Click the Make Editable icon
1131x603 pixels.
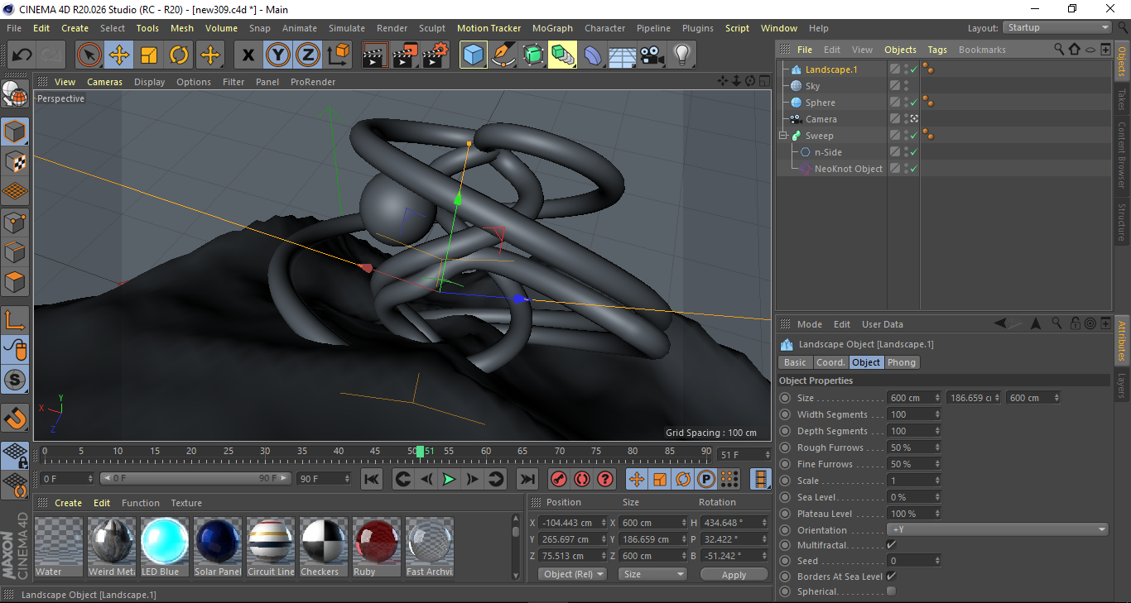pyautogui.click(x=15, y=94)
